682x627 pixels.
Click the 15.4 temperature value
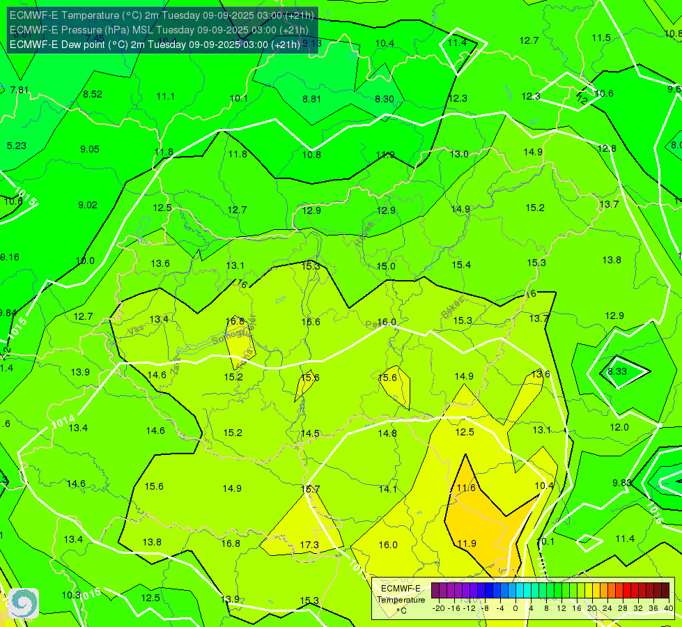[461, 265]
